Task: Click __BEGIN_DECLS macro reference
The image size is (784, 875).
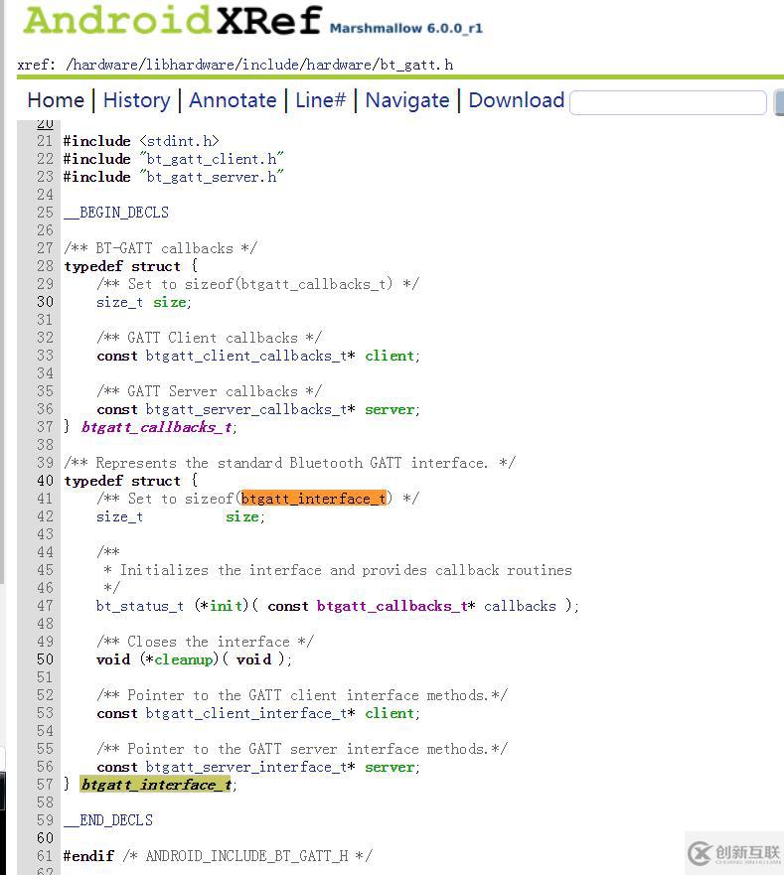Action: (x=116, y=213)
